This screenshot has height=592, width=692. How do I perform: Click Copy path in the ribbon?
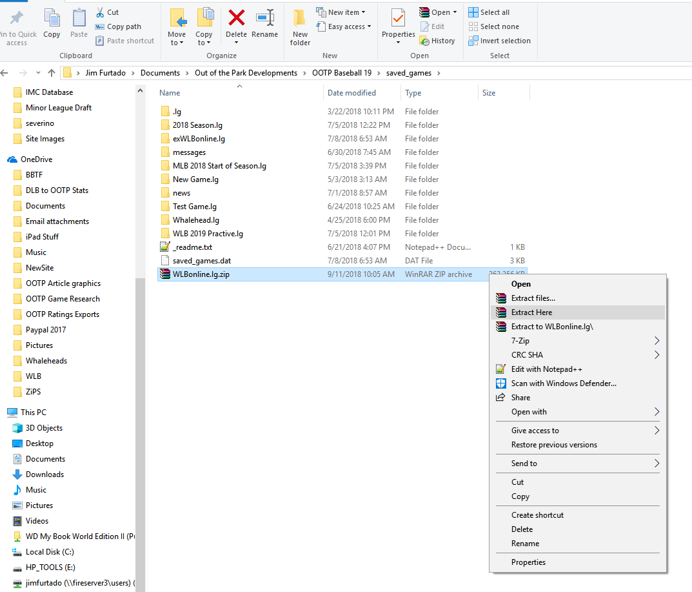coord(118,26)
